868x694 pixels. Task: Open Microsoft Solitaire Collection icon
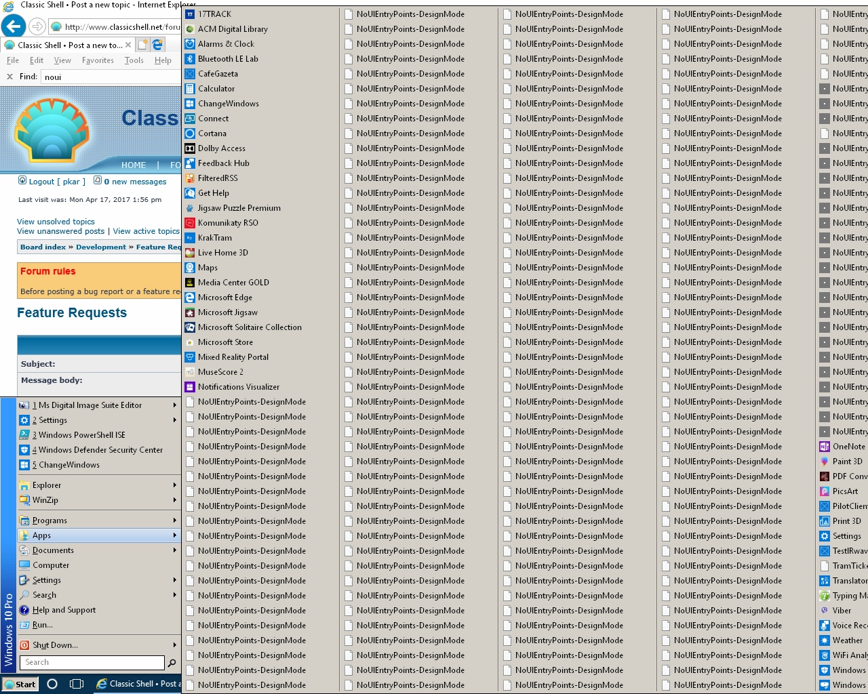(x=190, y=327)
